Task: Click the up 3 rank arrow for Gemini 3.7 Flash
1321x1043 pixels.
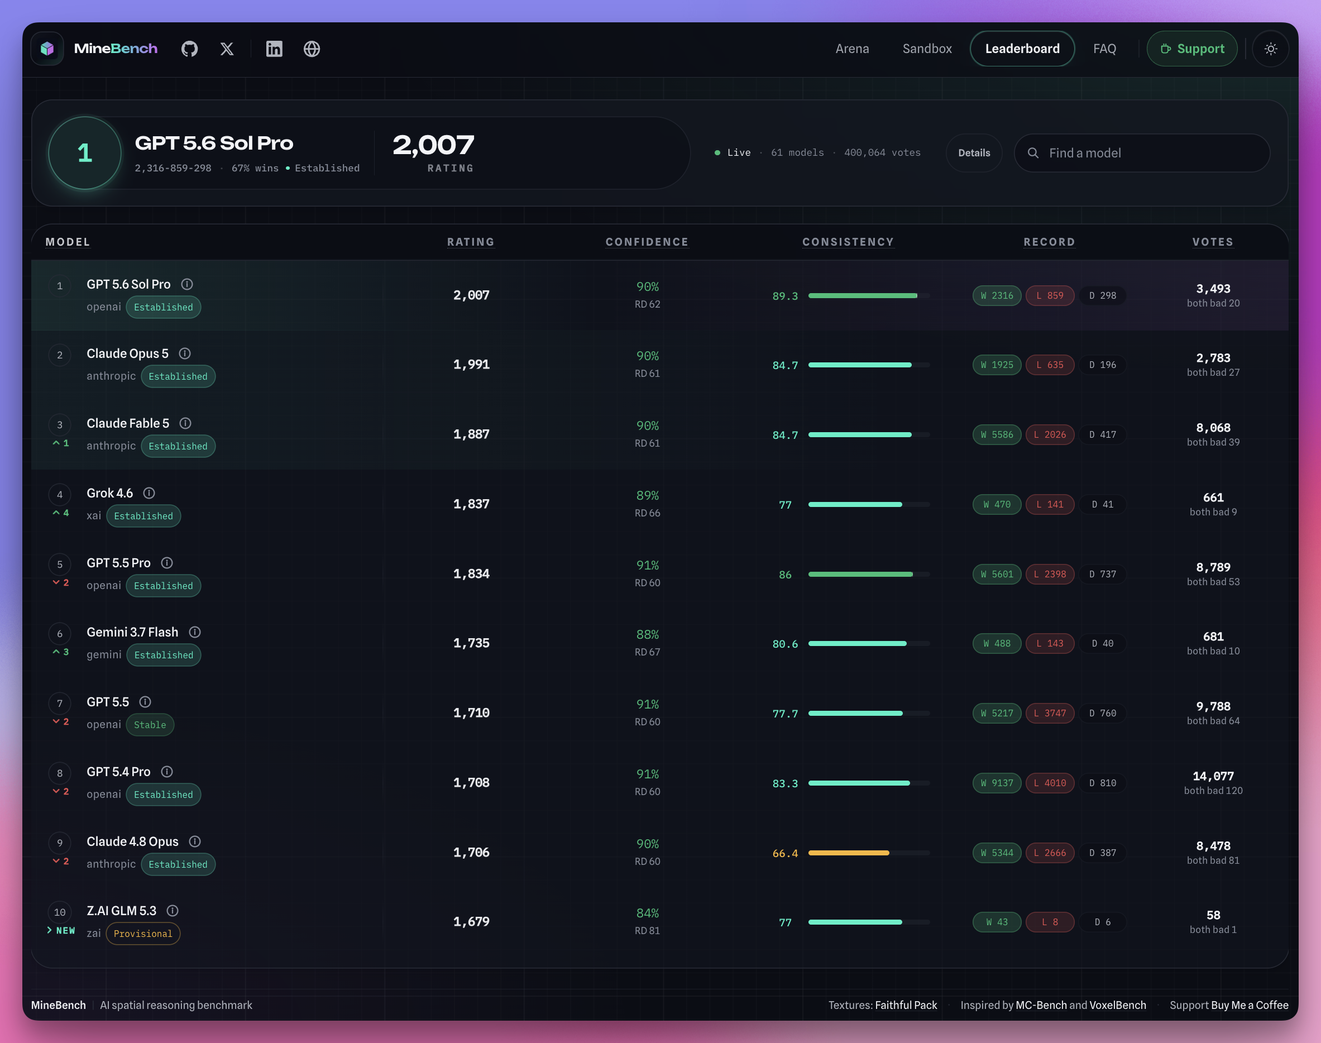Action: [x=60, y=652]
